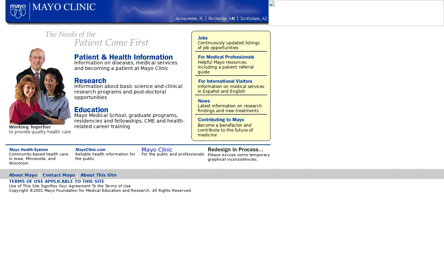Open the Mayo Health System link
This screenshot has width=444, height=277.
click(x=29, y=150)
